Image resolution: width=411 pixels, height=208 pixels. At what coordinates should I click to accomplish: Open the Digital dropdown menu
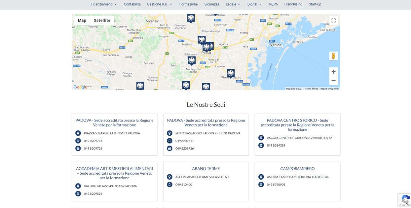pyautogui.click(x=254, y=4)
